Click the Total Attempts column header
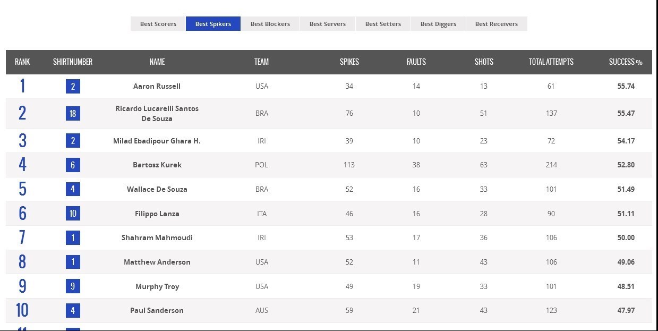Image resolution: width=658 pixels, height=331 pixels. coord(551,62)
